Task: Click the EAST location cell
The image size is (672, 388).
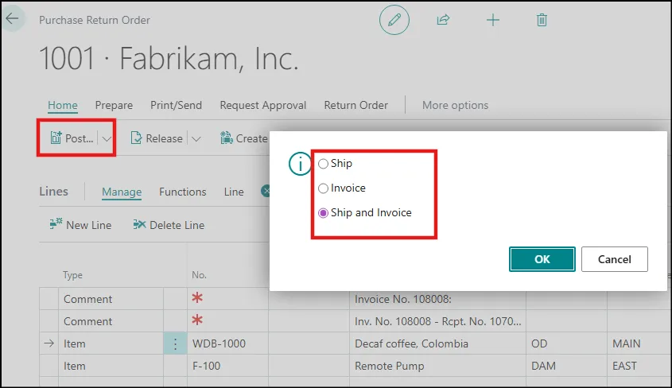Action: [x=639, y=366]
